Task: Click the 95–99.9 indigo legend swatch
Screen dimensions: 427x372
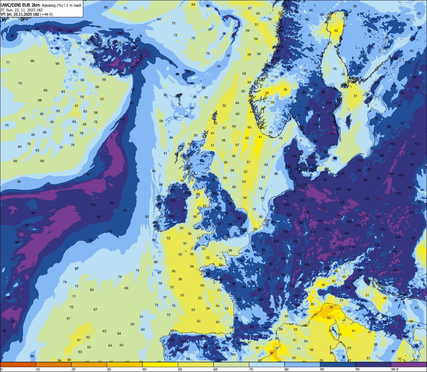Action: pyautogui.click(x=373, y=364)
